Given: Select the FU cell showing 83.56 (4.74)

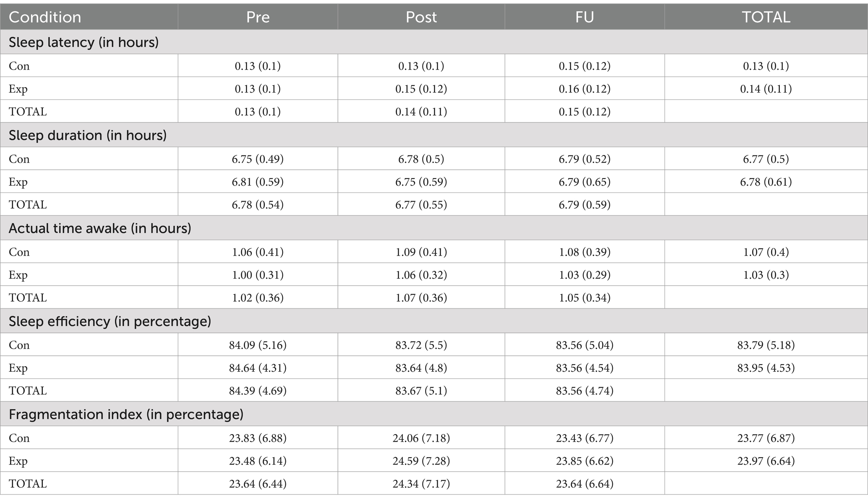Looking at the screenshot, I should (x=585, y=391).
